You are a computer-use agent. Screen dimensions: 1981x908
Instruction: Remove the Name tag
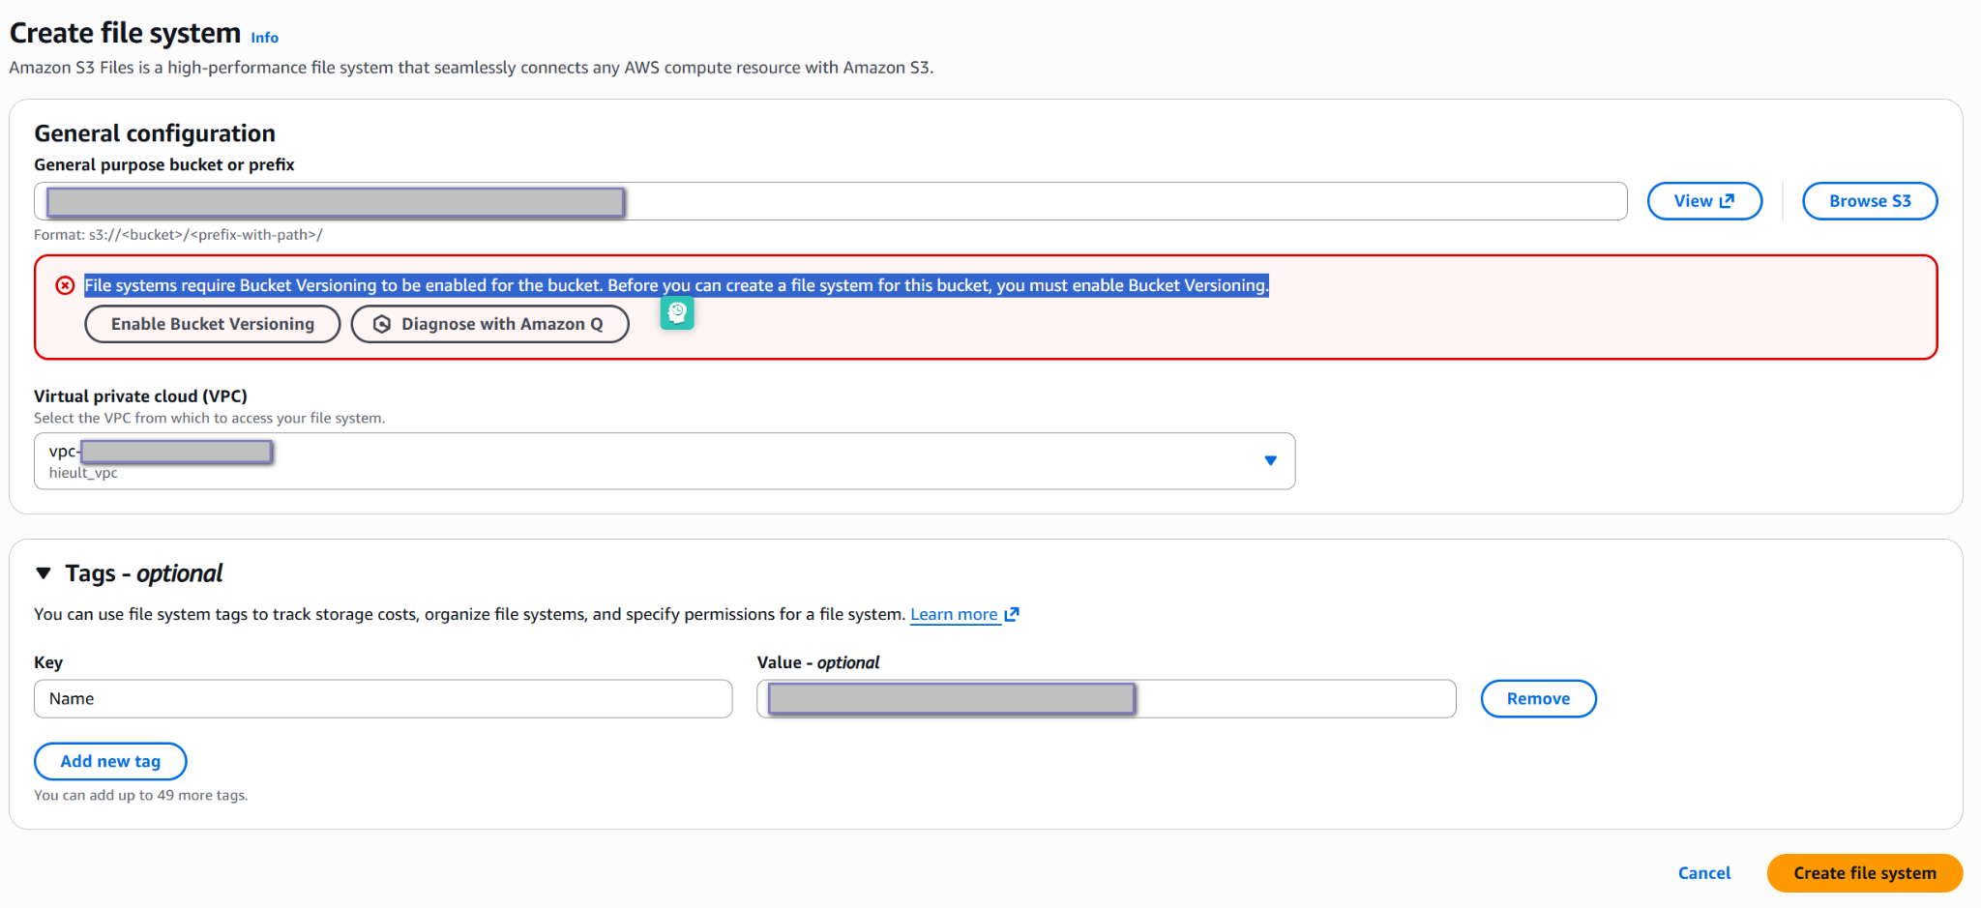pos(1538,699)
